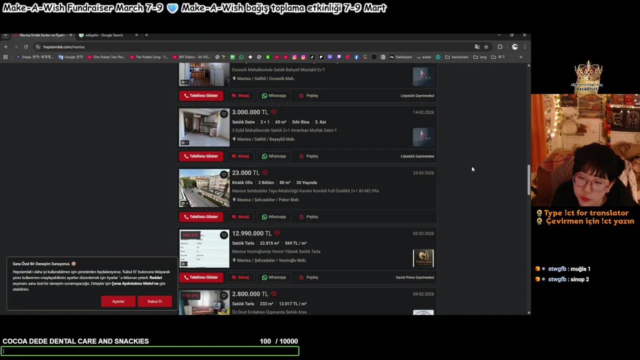Show phone for 12.990.000 TL land listing
This screenshot has width=640, height=360.
(201, 277)
